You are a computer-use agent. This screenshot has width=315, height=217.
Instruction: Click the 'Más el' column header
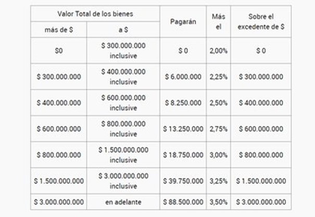point(219,21)
